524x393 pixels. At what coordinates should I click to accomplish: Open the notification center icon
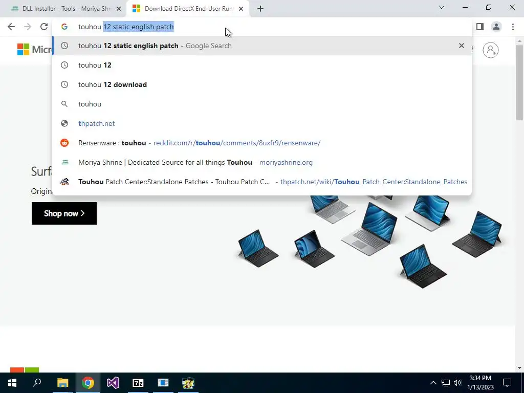[507, 383]
